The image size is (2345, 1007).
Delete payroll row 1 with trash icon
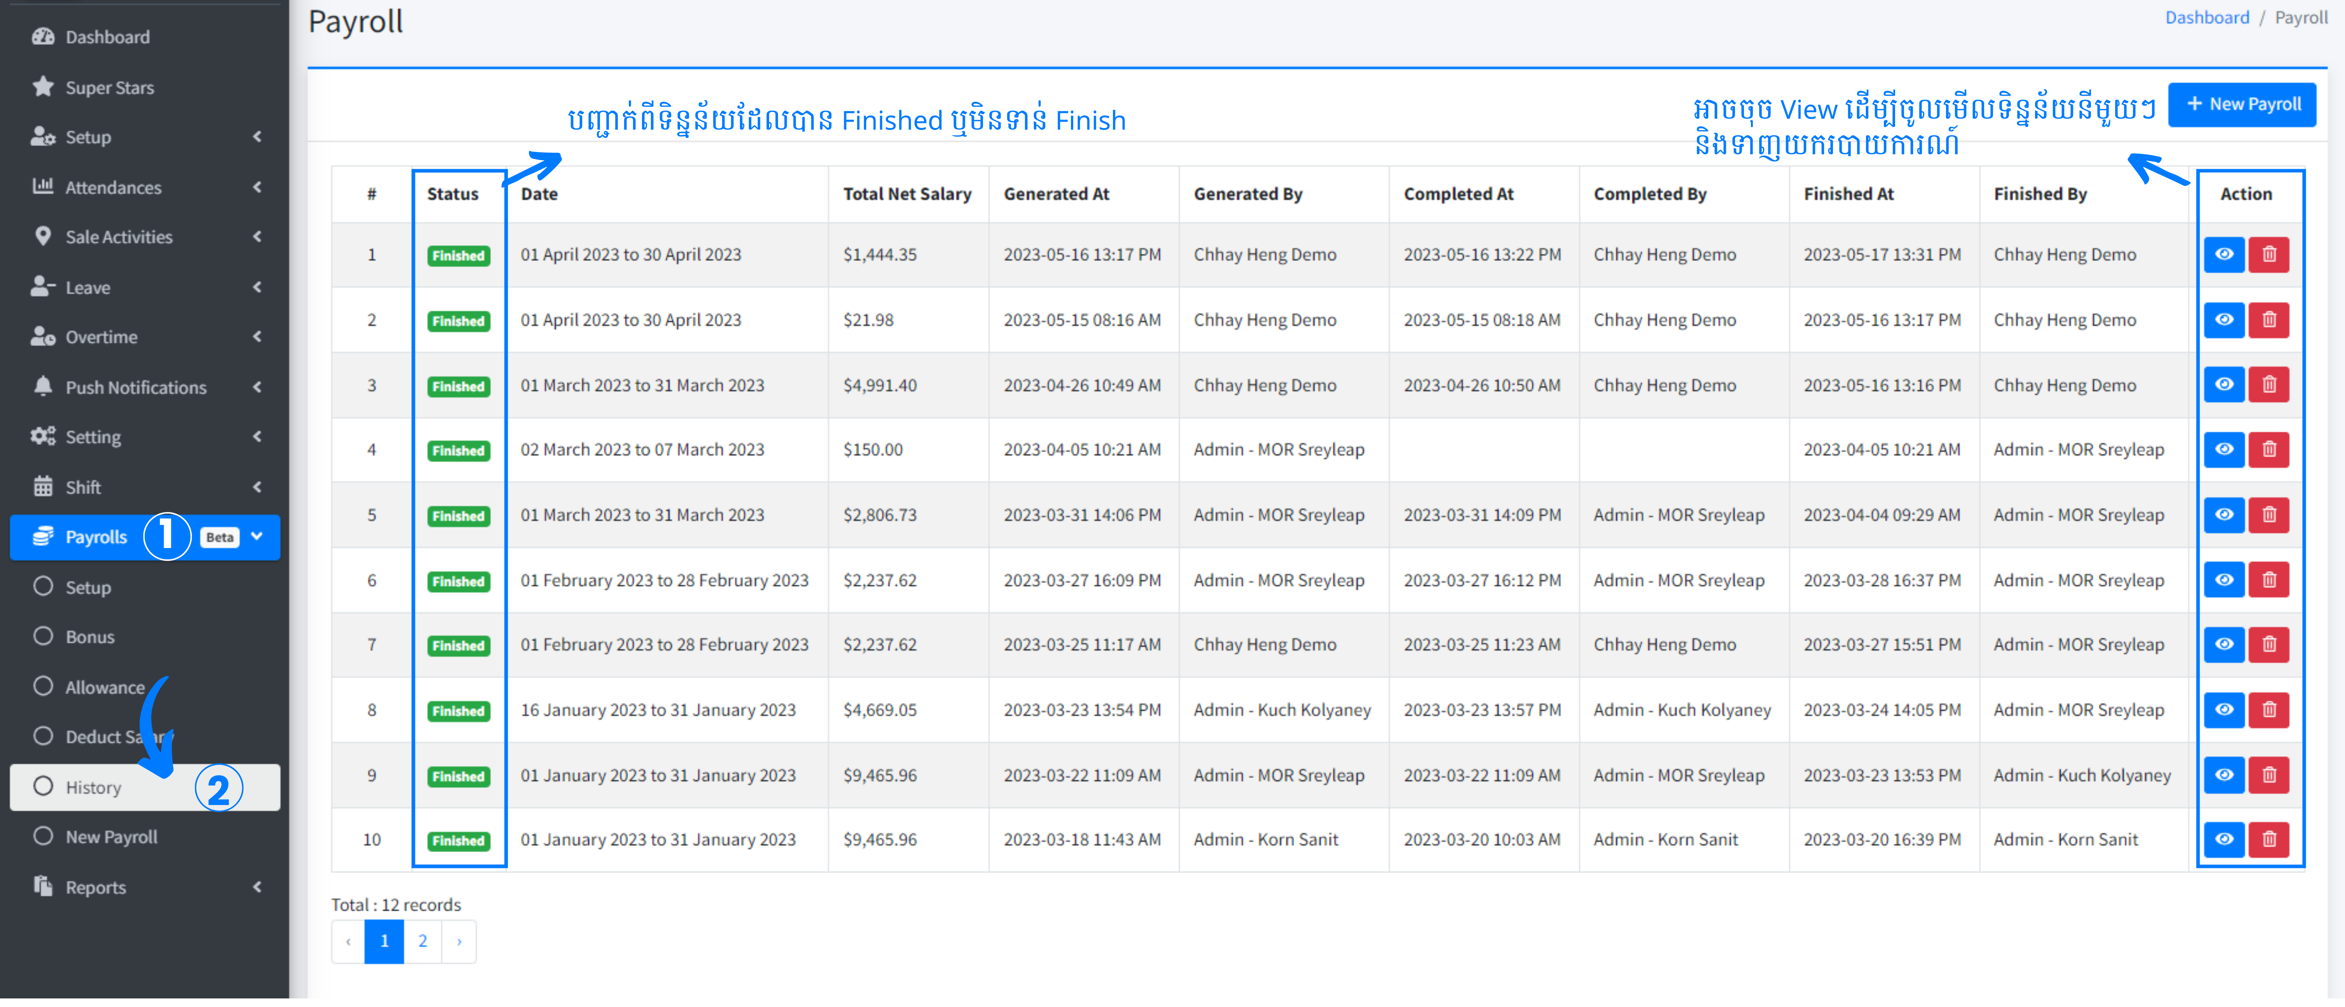coord(2268,255)
